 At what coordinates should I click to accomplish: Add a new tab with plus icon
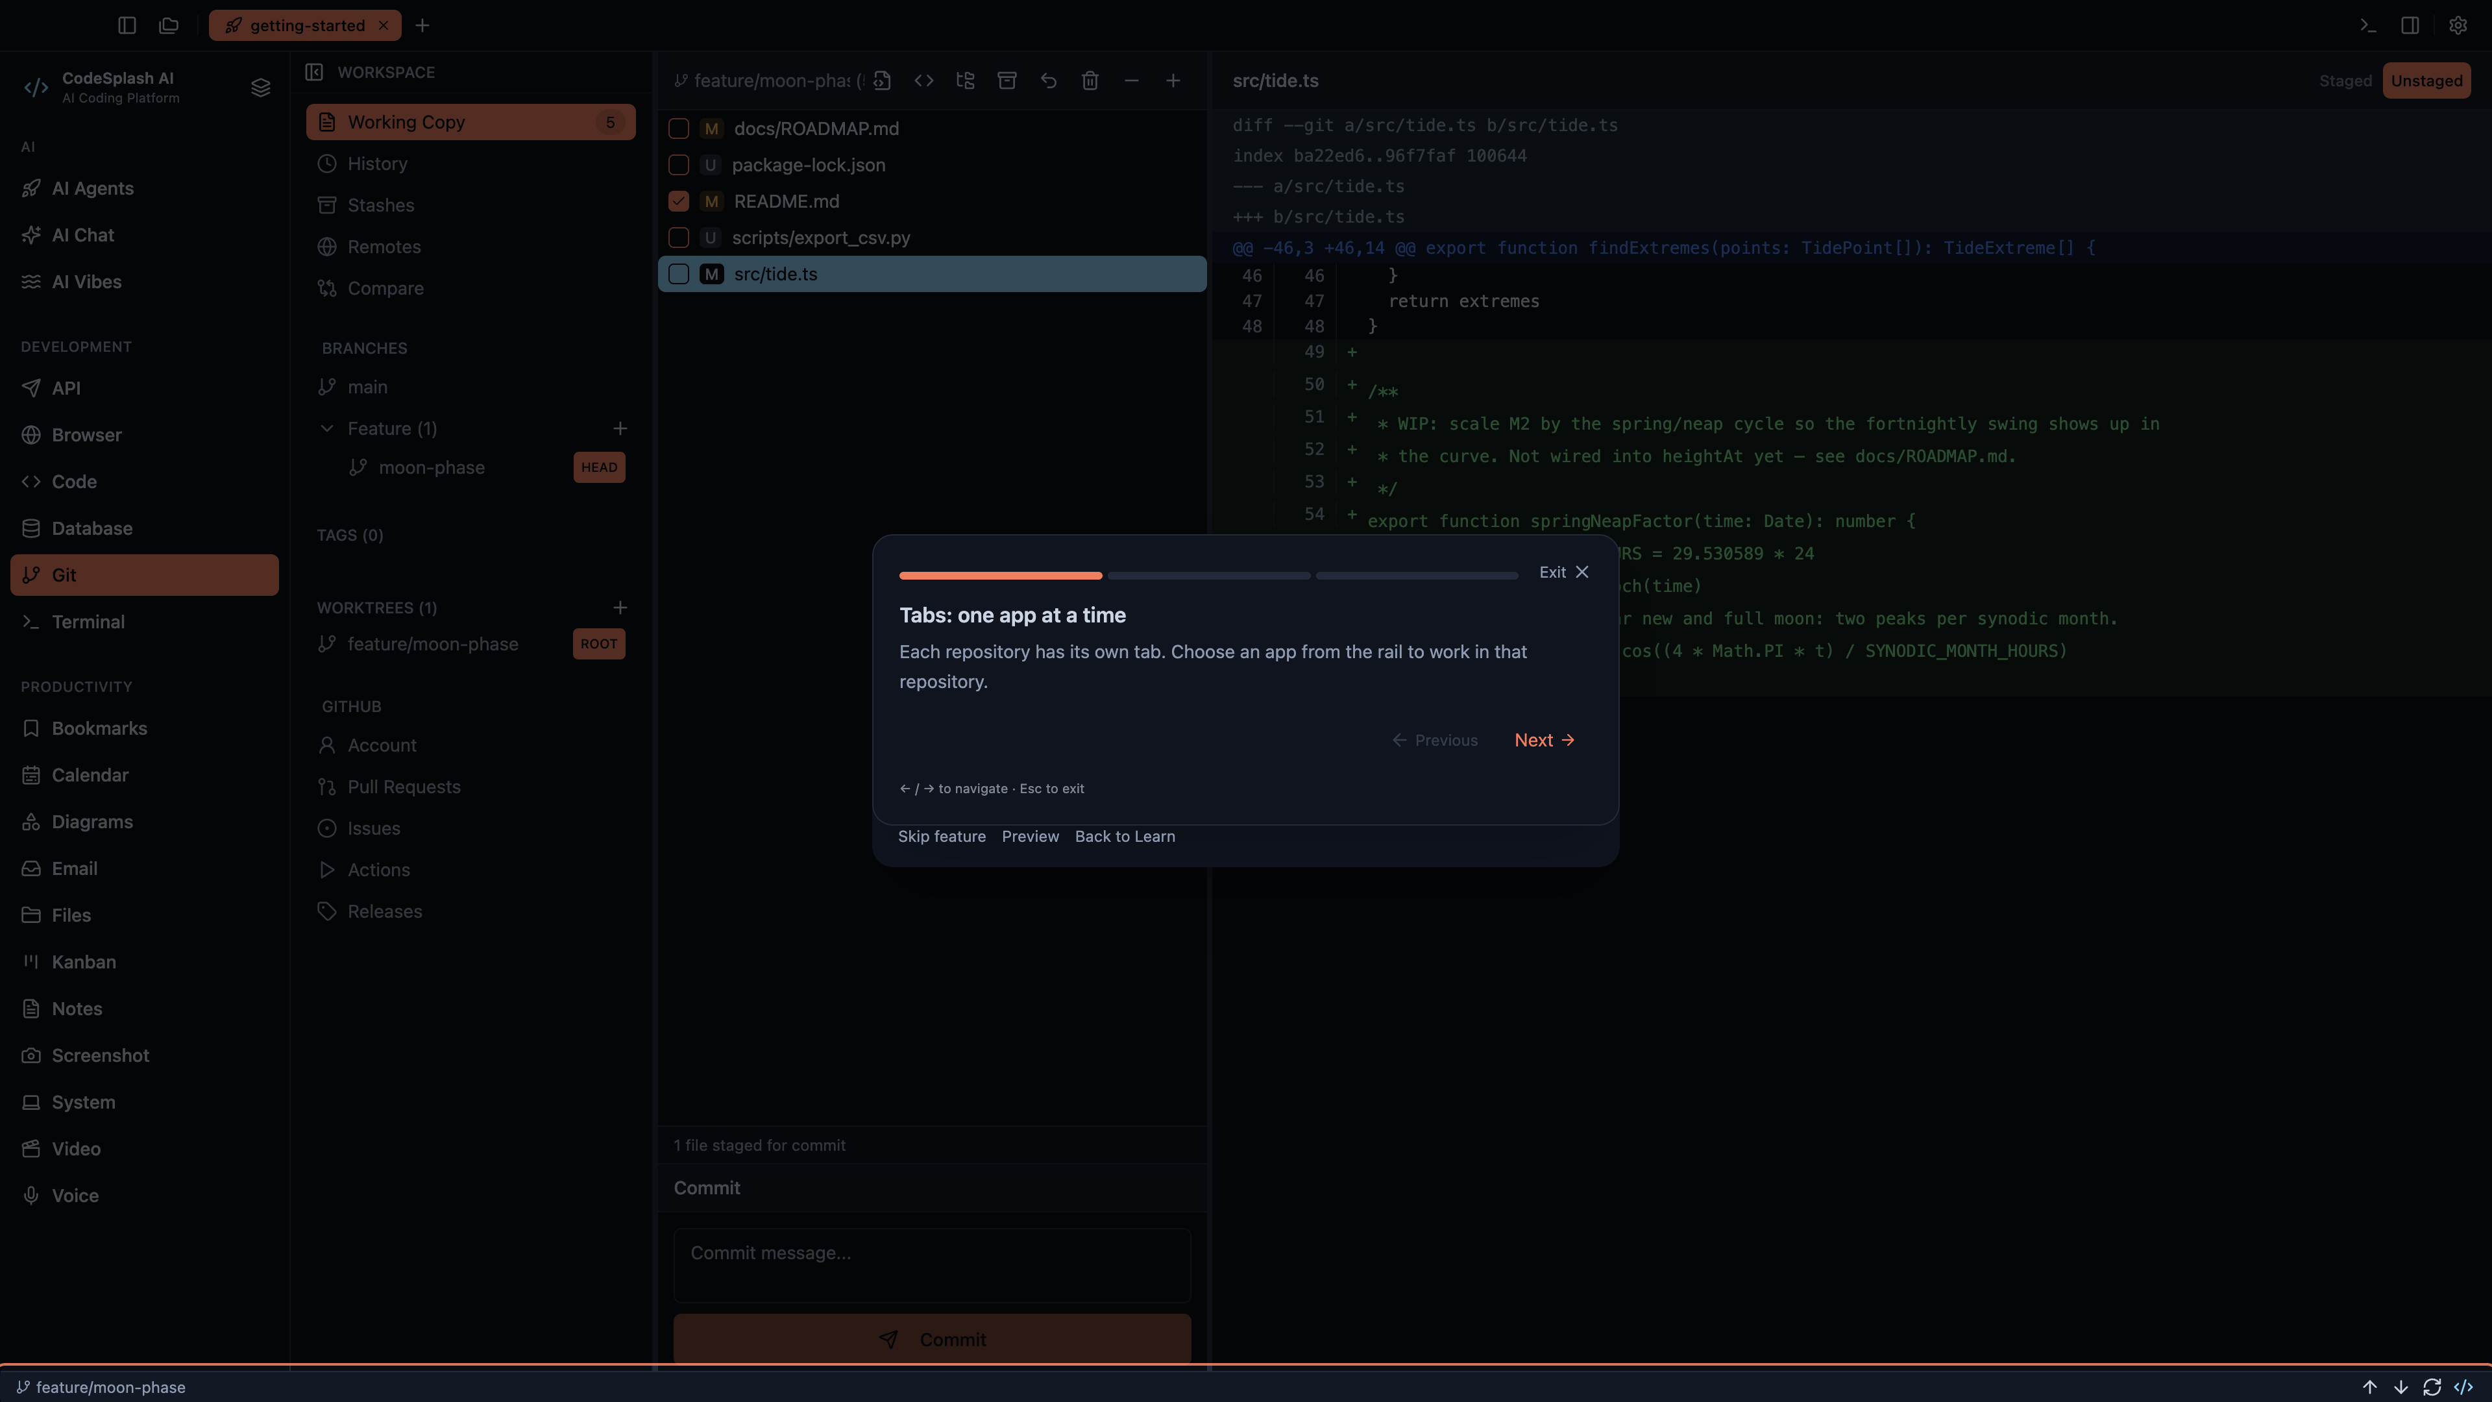(422, 25)
